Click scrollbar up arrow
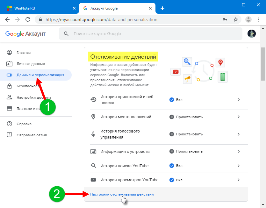266x208 pixels. (263, 28)
